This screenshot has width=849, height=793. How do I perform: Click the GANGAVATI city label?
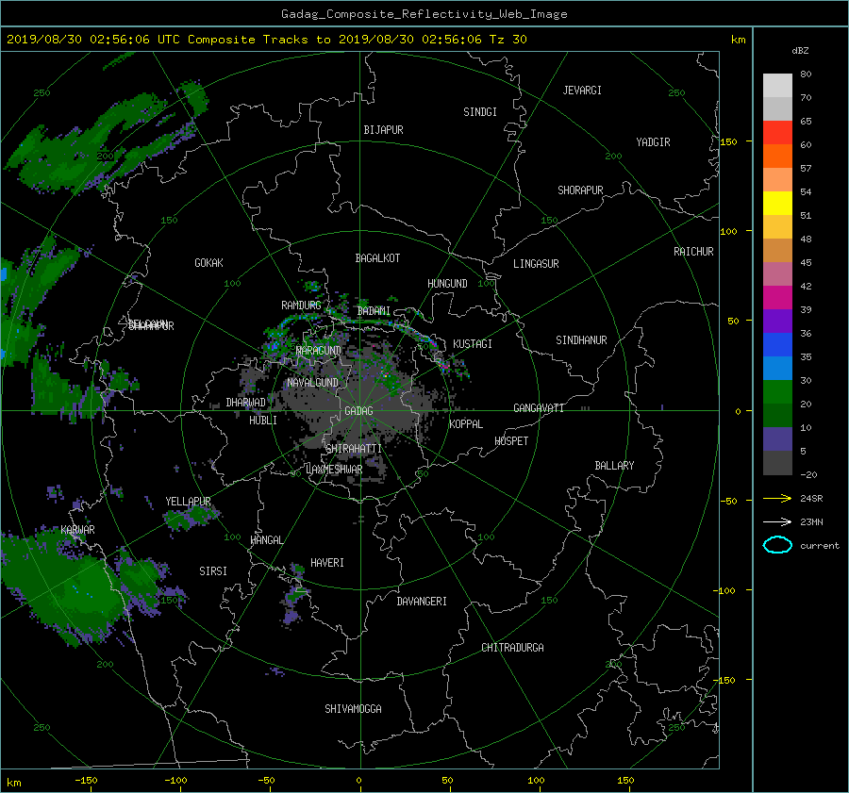pos(539,408)
